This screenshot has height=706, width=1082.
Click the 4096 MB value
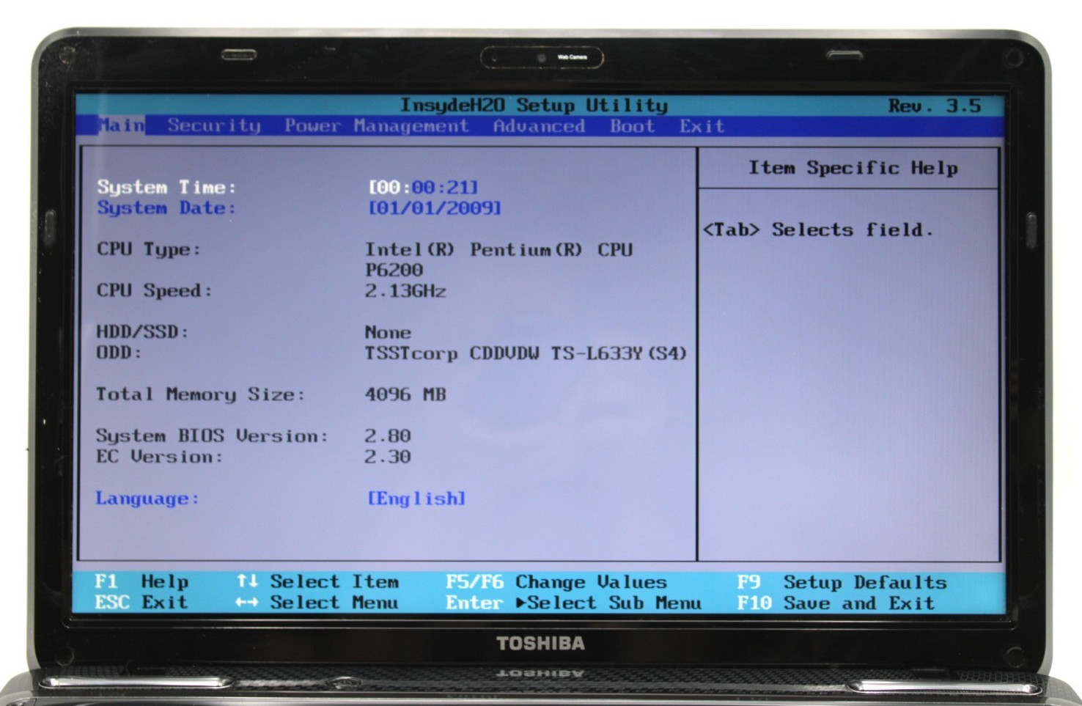point(405,394)
